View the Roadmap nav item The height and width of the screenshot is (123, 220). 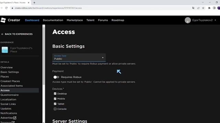click(118, 20)
